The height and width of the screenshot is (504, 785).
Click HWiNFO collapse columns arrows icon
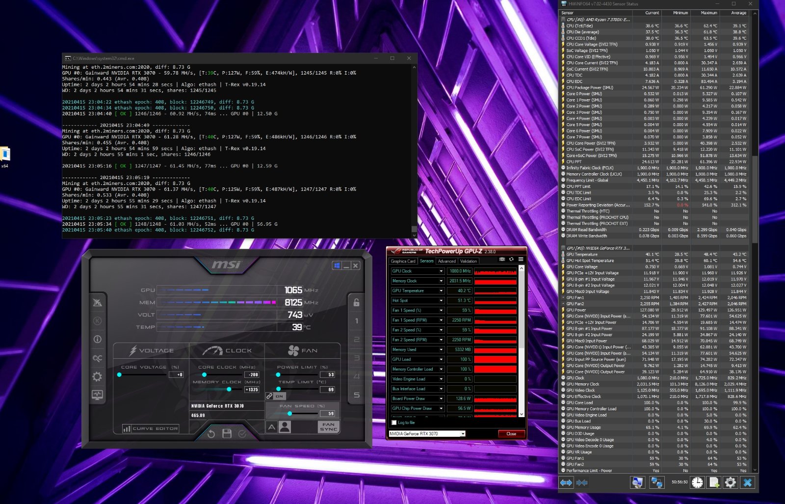coord(582,483)
